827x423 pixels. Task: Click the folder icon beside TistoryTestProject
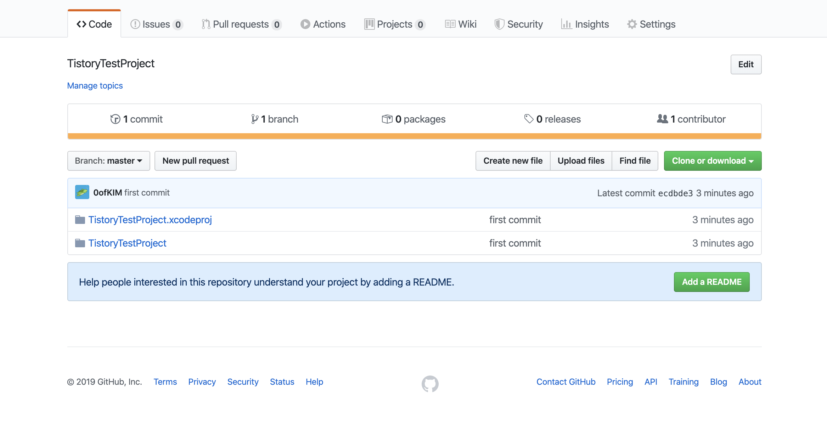[x=80, y=243]
